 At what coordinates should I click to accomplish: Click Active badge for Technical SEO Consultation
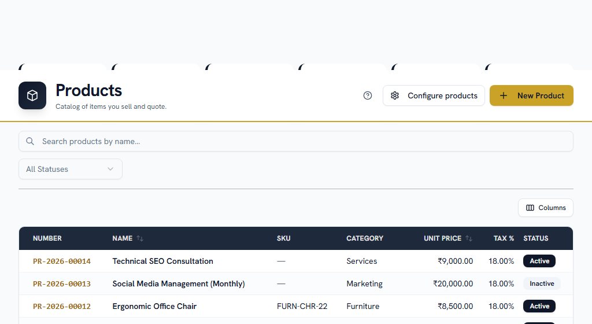tap(539, 261)
